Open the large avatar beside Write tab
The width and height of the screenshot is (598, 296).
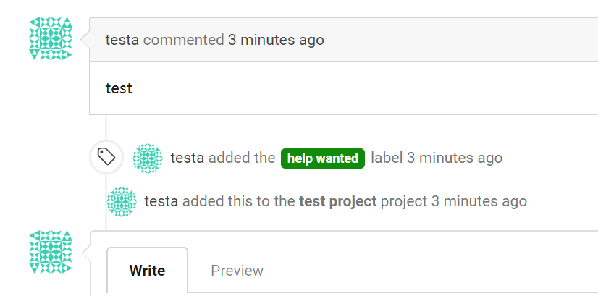[x=51, y=252]
